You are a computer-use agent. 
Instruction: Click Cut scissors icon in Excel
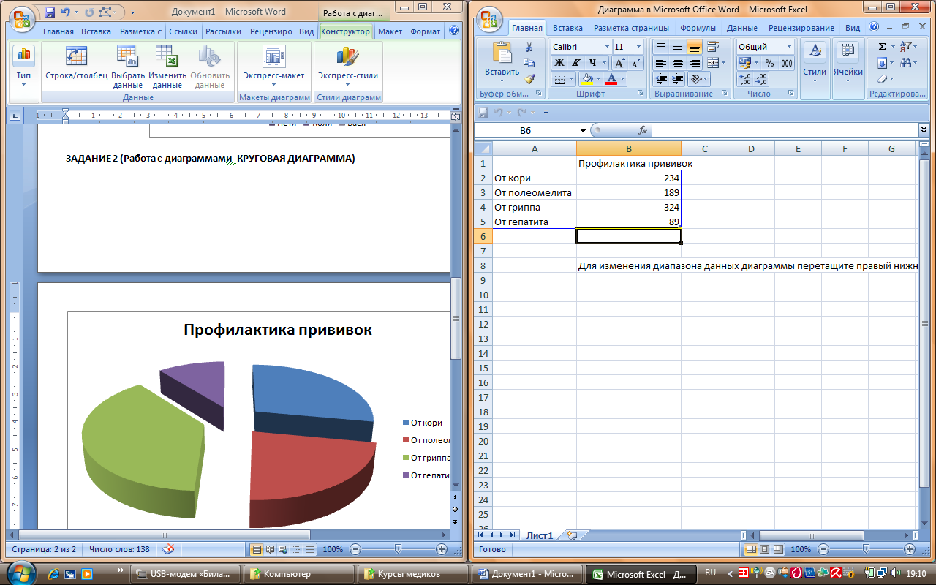pyautogui.click(x=529, y=47)
